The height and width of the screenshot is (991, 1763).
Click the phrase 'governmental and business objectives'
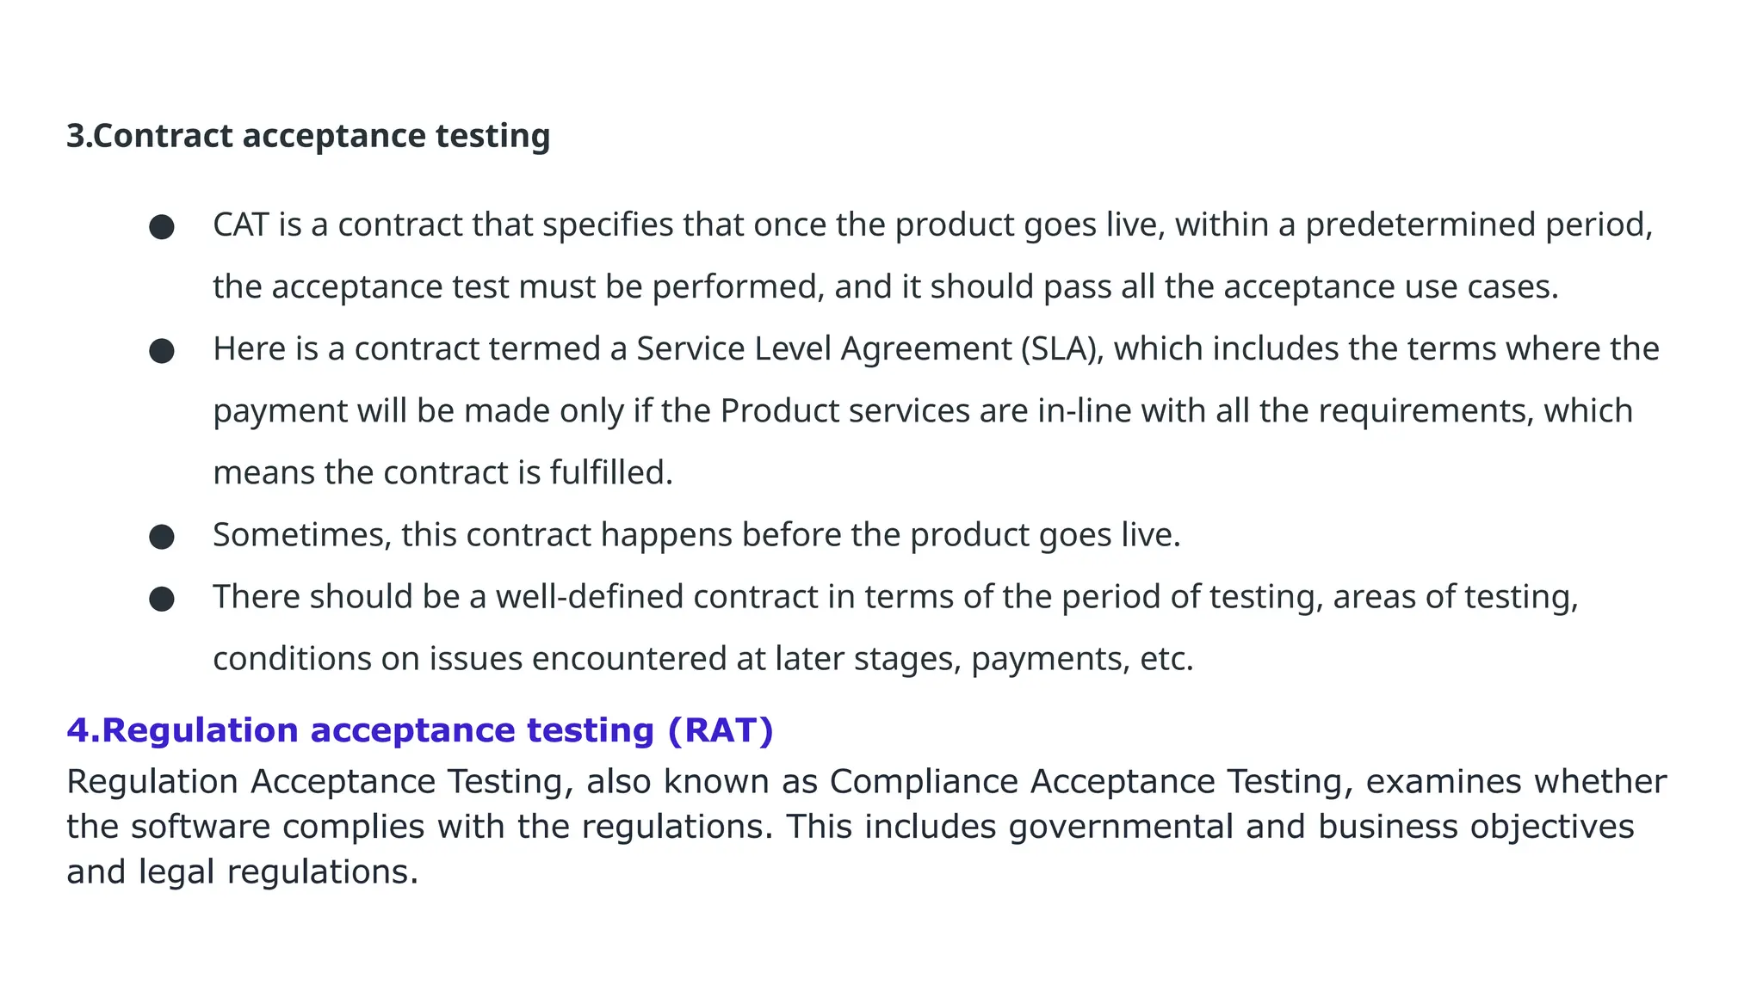[1321, 827]
